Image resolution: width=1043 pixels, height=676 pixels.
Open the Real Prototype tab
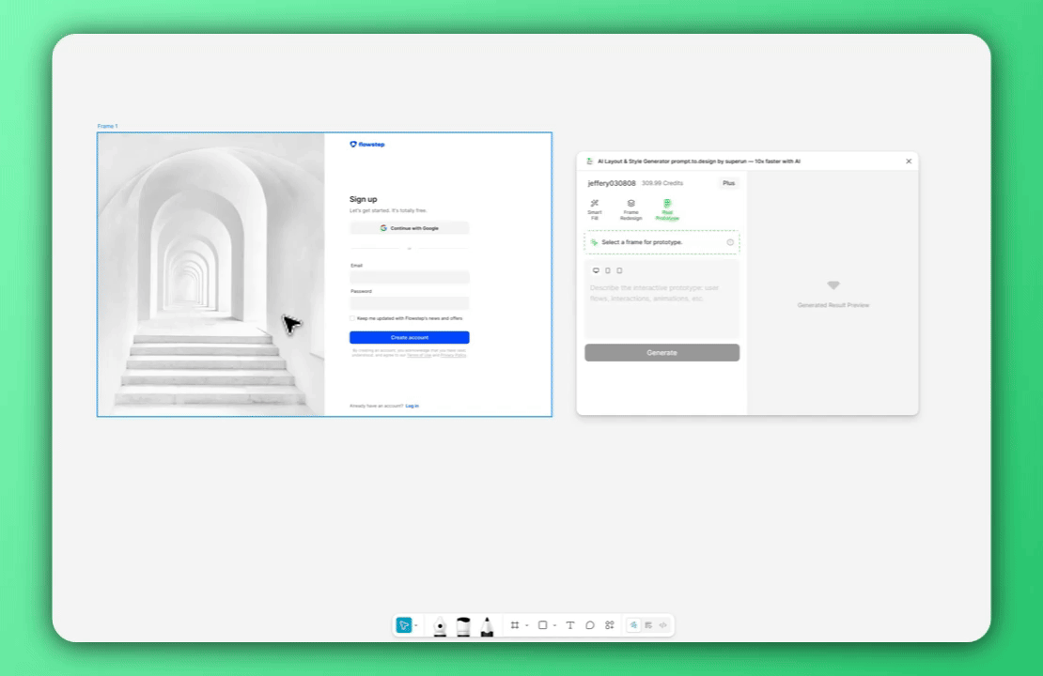(667, 209)
